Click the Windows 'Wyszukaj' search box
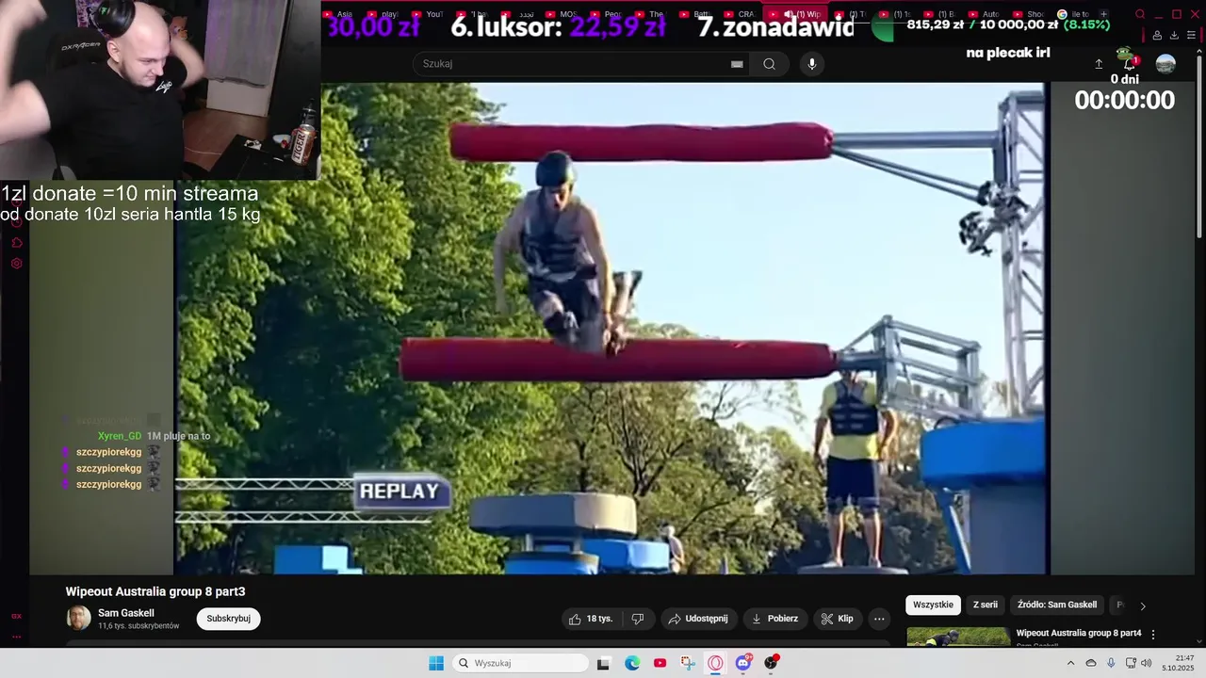The height and width of the screenshot is (678, 1206). (x=521, y=663)
